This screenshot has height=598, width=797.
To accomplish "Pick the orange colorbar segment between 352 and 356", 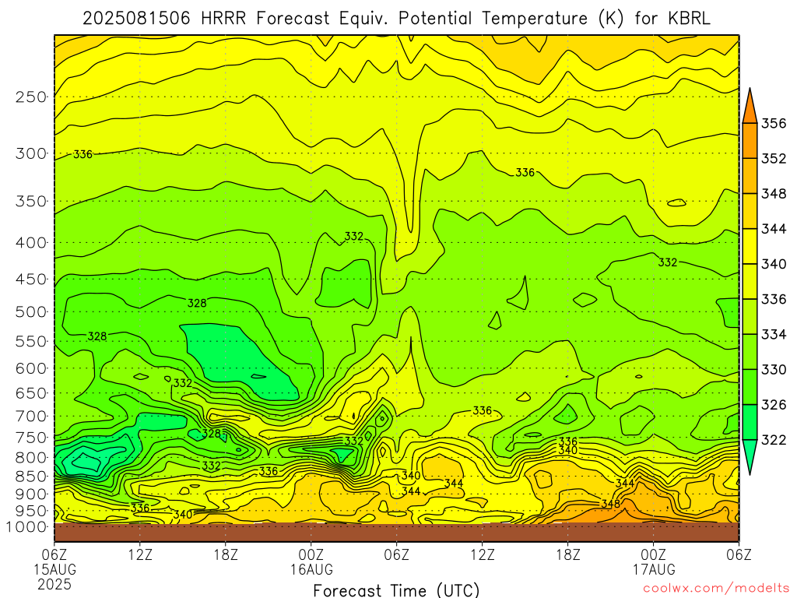I will [x=750, y=141].
